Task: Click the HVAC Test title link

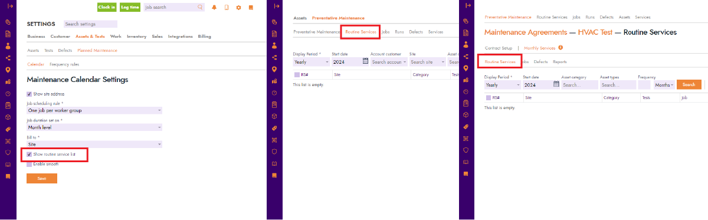Action: tap(595, 32)
